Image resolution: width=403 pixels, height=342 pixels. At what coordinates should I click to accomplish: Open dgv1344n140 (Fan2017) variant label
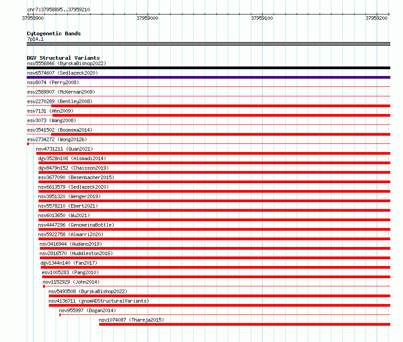click(69, 263)
